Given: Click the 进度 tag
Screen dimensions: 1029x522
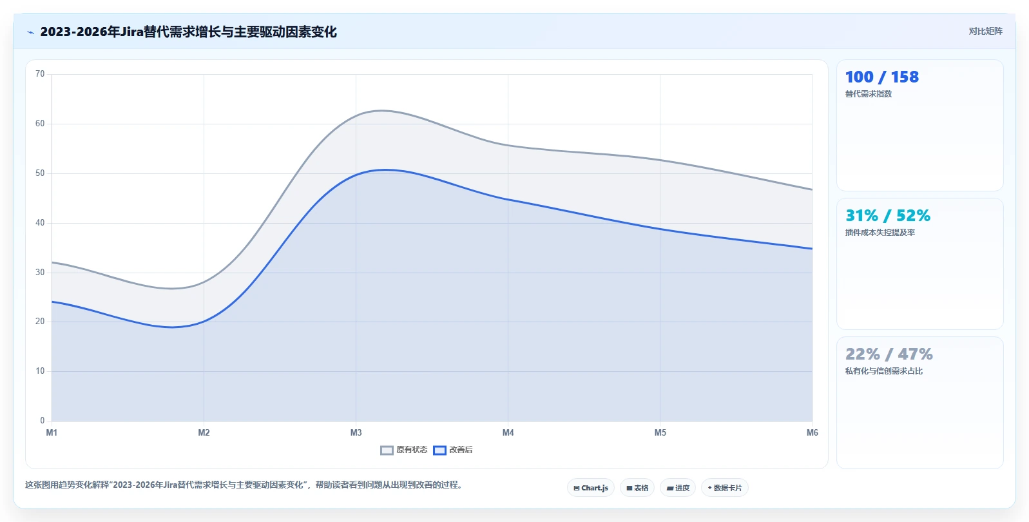Looking at the screenshot, I should click(678, 488).
